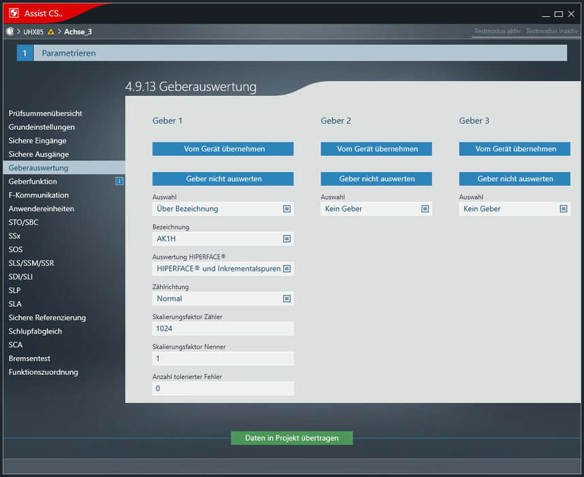This screenshot has width=584, height=477.
Task: Click list icon in Geber 3 Auswahl field
Action: [564, 209]
